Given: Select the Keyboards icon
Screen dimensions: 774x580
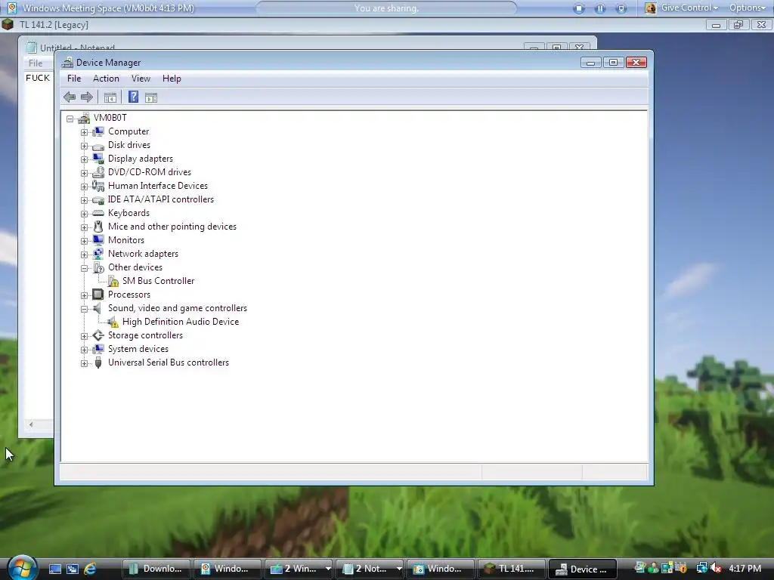Looking at the screenshot, I should point(98,213).
